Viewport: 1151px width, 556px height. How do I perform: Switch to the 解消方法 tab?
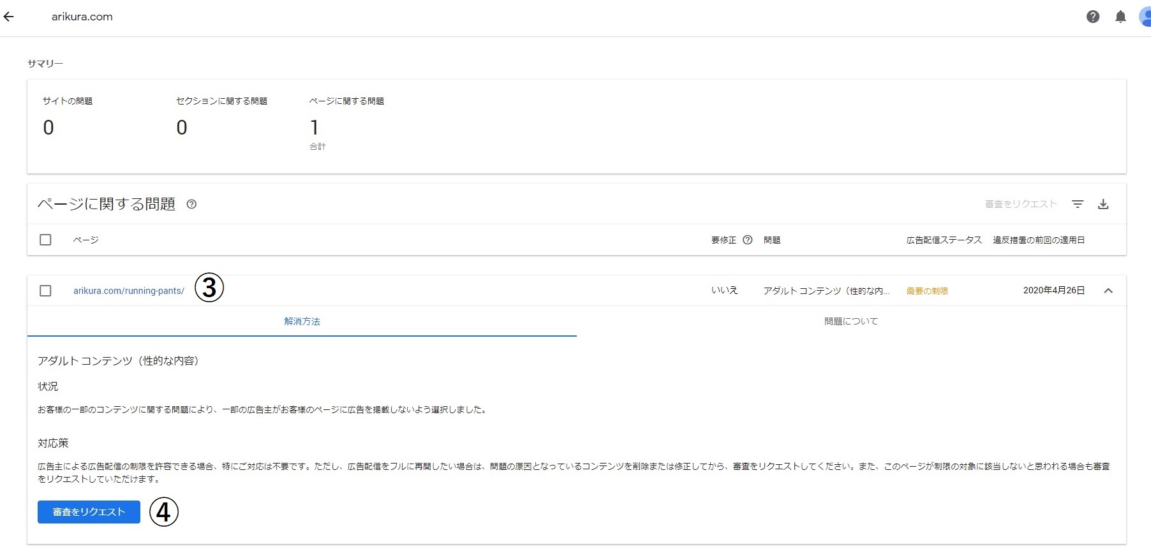tap(302, 321)
